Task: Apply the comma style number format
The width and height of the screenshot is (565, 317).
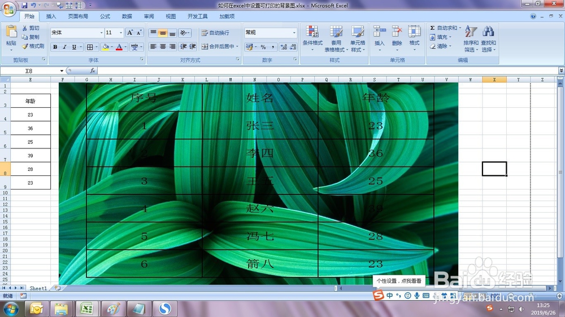Action: pyautogui.click(x=273, y=47)
